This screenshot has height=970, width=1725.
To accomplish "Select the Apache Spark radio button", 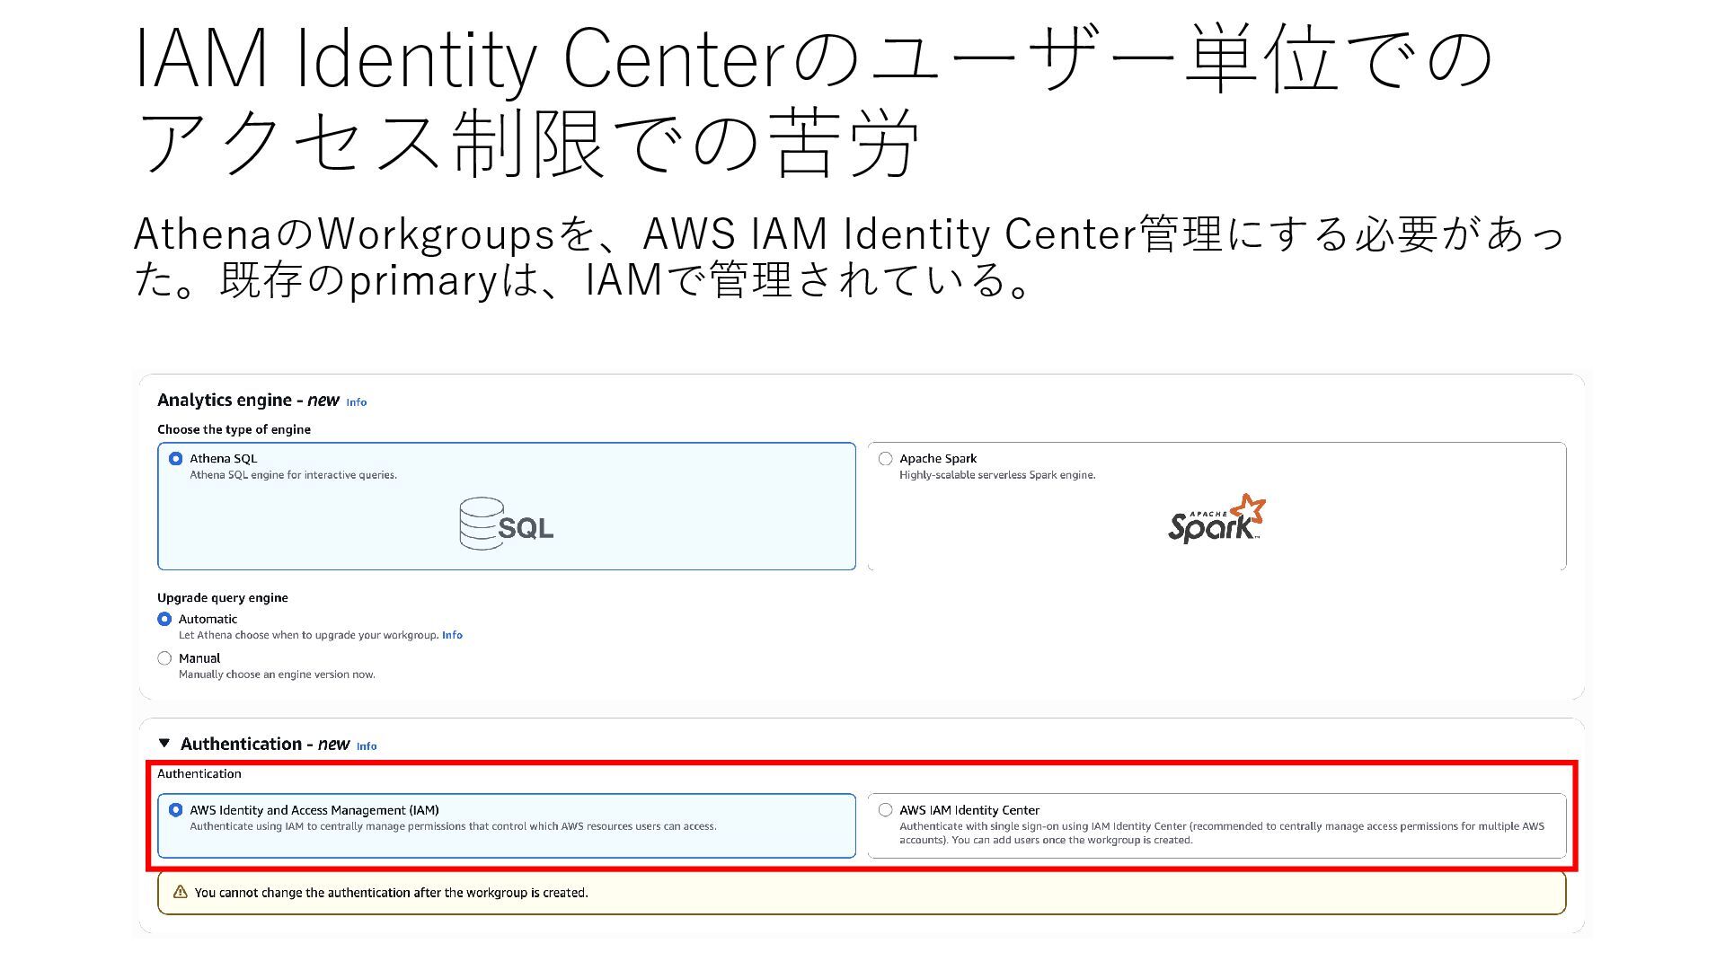I will tap(886, 459).
